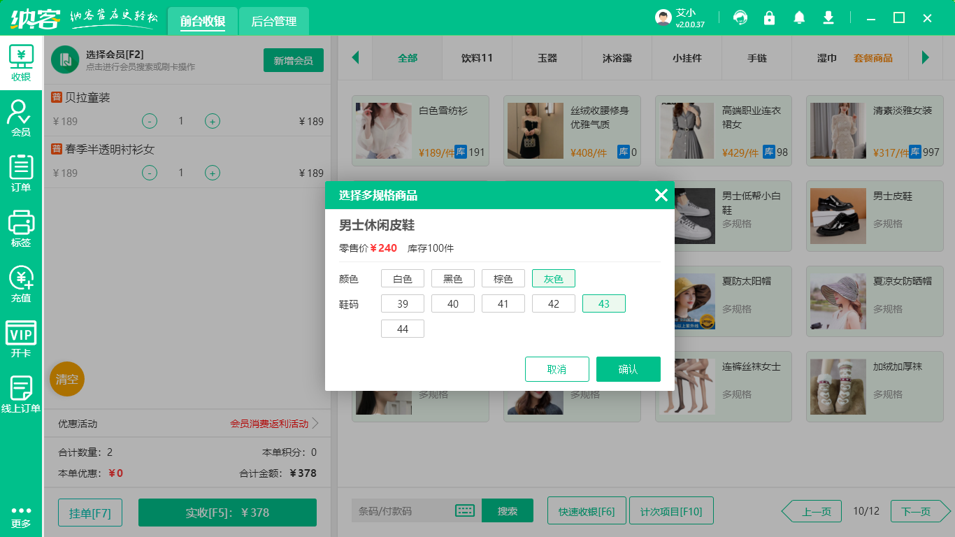
Task: Open the VIP 开卡 icon
Action: (21, 338)
